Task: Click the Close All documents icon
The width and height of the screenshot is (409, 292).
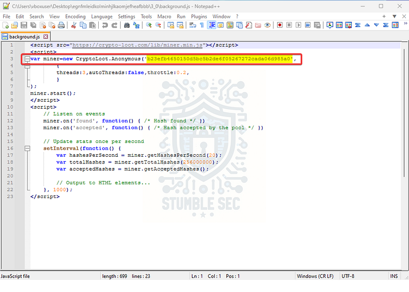Action: coord(52,25)
